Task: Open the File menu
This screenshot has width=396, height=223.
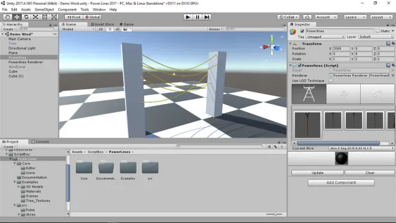Action: [4, 9]
